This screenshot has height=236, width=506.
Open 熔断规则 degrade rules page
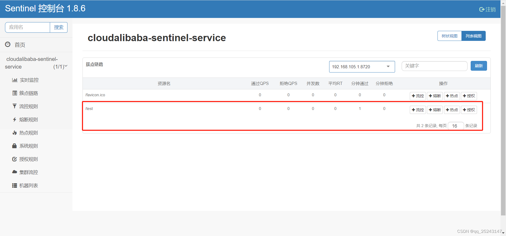tap(29, 119)
